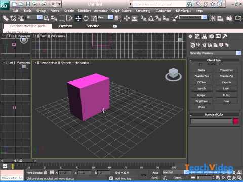The width and height of the screenshot is (243, 182).
Task: Toggle the 3D Snaps icon
Action: (143, 18)
